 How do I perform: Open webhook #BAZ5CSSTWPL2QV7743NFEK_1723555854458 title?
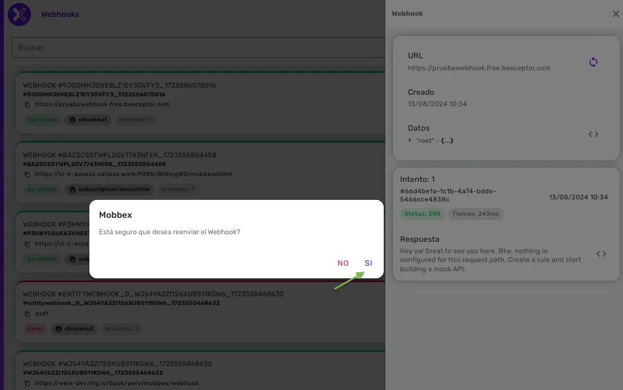pos(119,155)
